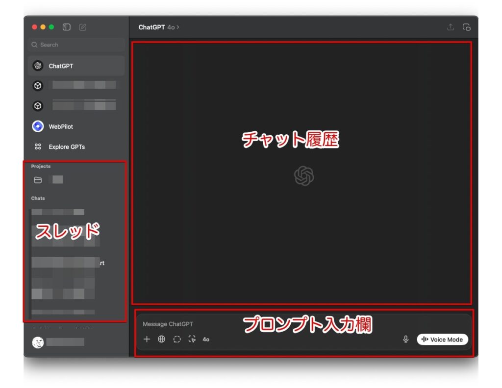
Task: Open the ChatGPT item in sidebar
Action: coord(76,66)
